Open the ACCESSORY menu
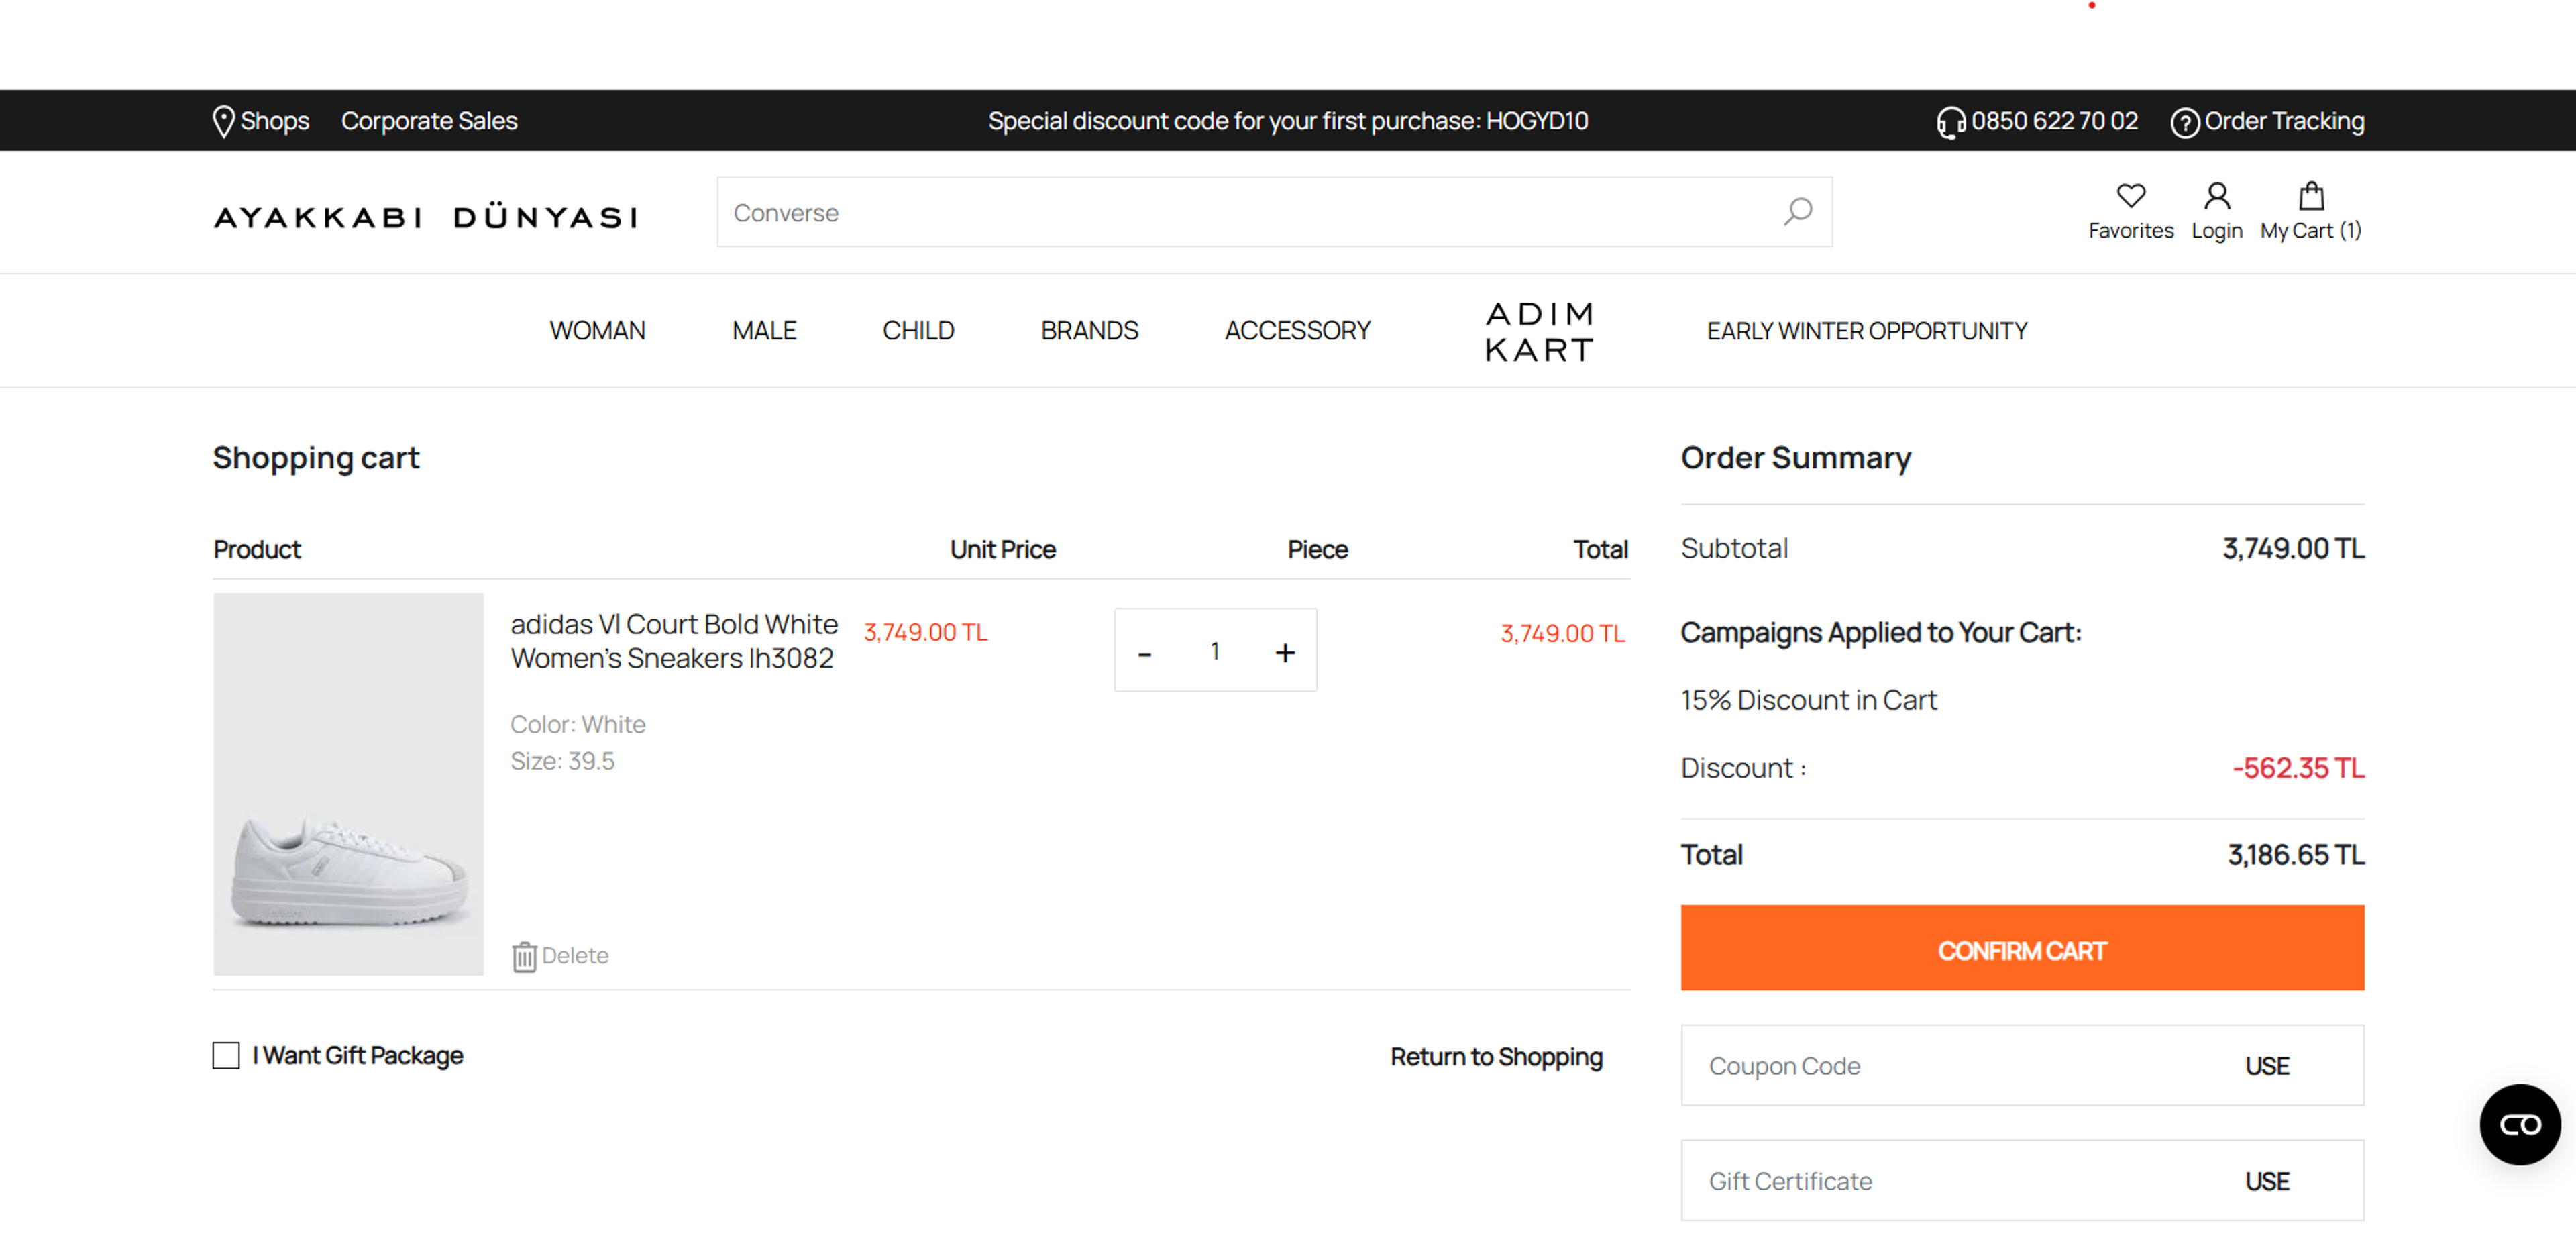Screen dimensions: 2576x1260 1297,331
